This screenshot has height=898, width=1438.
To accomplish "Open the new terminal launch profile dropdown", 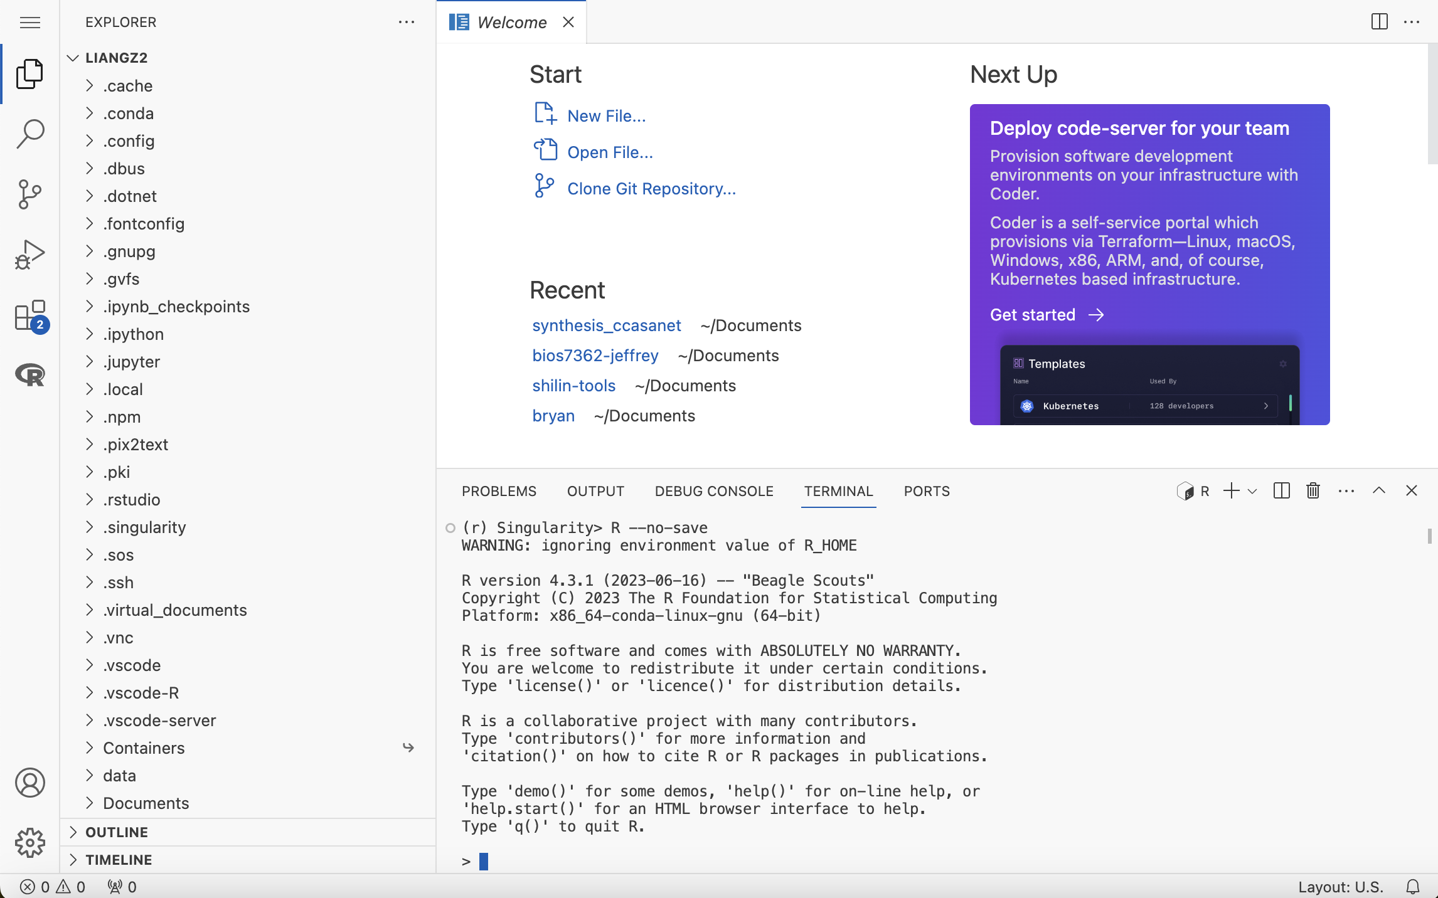I will pos(1252,491).
